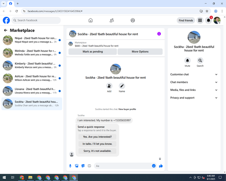Viewport: 226px width, 181px height.
Task: Open the Chrome profile icon in toolbar
Action: (x=216, y=11)
